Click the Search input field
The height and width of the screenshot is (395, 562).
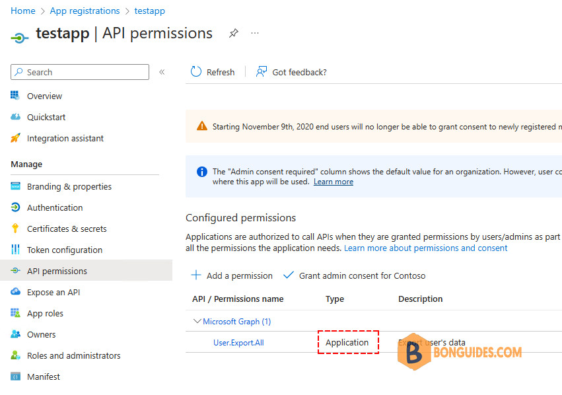[x=80, y=72]
